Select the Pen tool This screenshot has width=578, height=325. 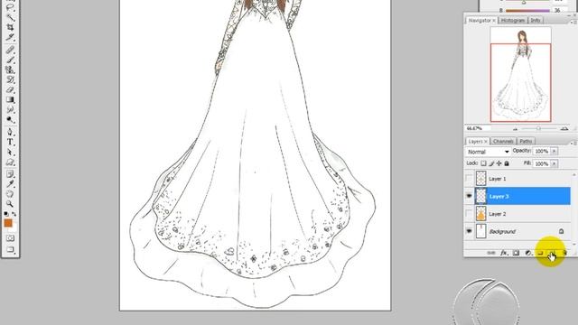coord(10,132)
